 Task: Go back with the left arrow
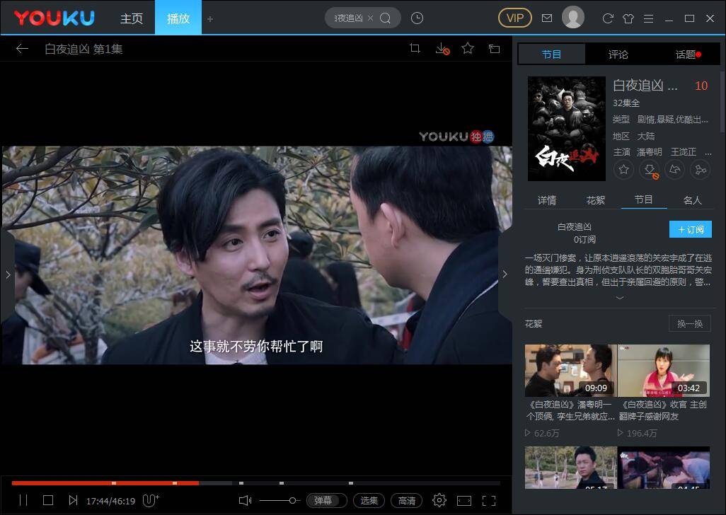(22, 49)
